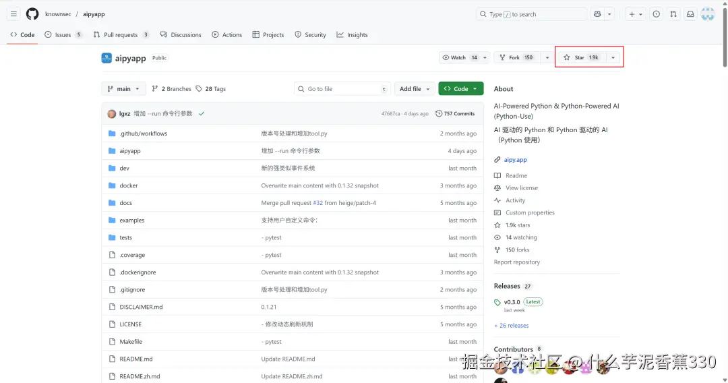Viewport: 728px width, 383px height.
Task: Open the main branch selector dropdown
Action: 123,89
